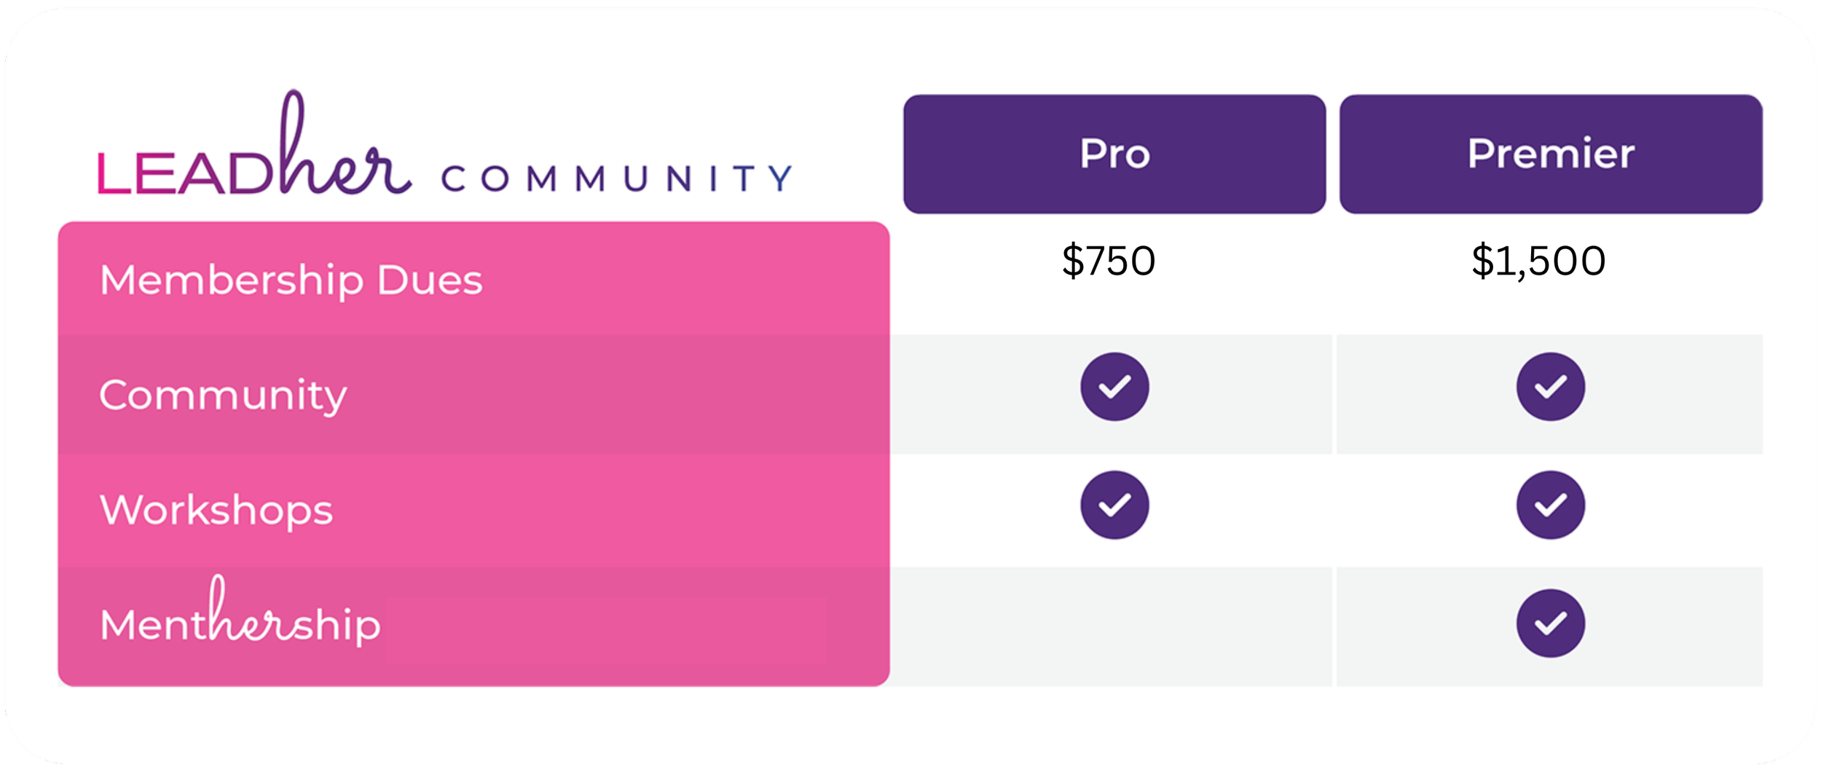Click the Community checkmark under Pro
The width and height of the screenshot is (1821, 767).
click(x=1114, y=387)
